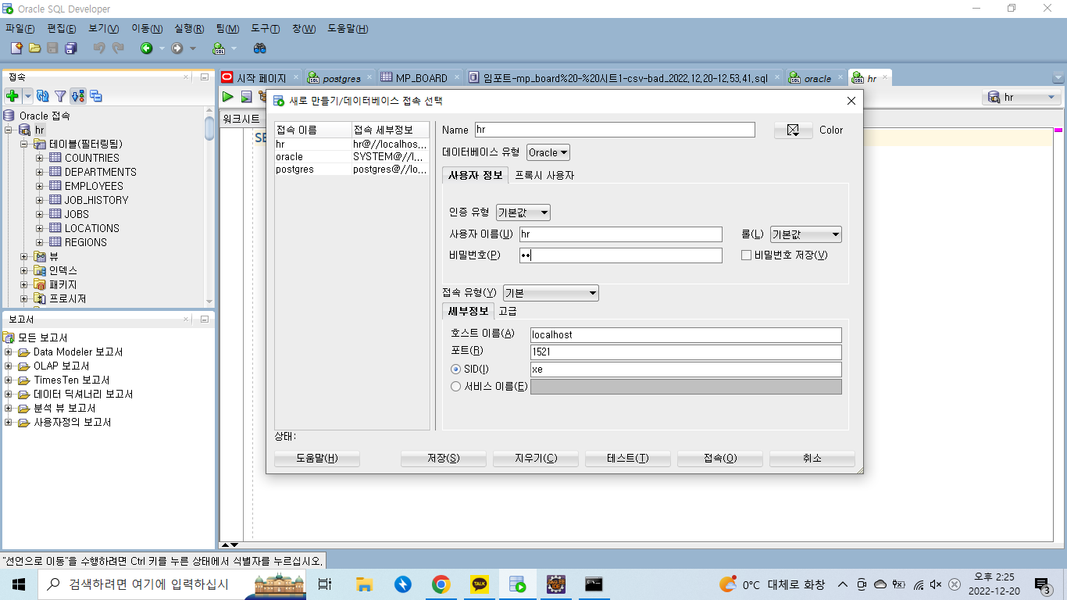Image resolution: width=1067 pixels, height=600 pixels.
Task: Click the Open folder toolbar icon
Action: coord(34,48)
